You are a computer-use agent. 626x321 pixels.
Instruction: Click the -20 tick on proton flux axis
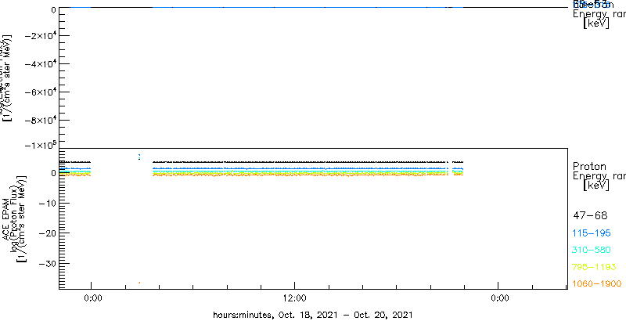pos(47,233)
